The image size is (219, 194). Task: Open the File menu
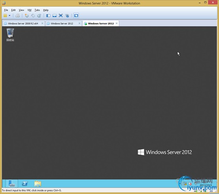click(x=6, y=10)
